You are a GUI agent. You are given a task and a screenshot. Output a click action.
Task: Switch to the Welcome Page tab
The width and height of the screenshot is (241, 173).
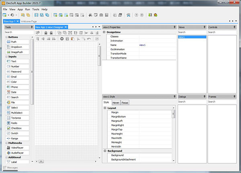click(29, 22)
